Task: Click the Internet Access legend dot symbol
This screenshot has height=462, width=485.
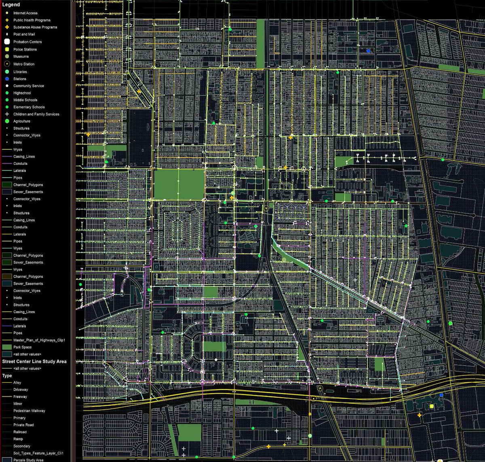Action: coord(7,13)
